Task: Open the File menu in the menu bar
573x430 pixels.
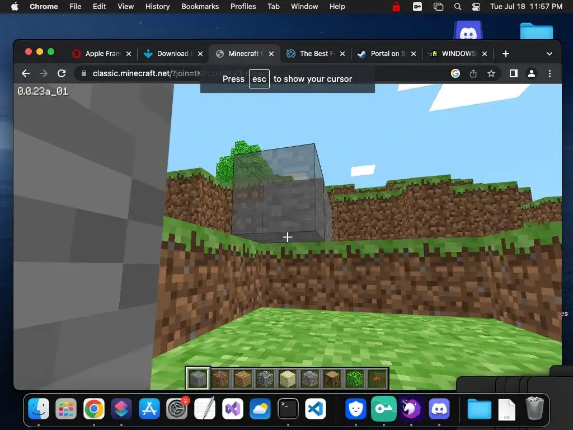Action: tap(76, 7)
